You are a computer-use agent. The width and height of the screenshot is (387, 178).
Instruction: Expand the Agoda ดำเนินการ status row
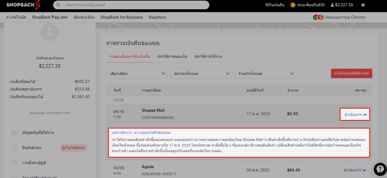coord(355,170)
